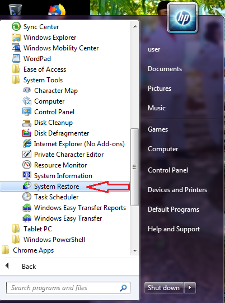The width and height of the screenshot is (225, 303).
Task: Click the Resource Monitor gauge icon
Action: pyautogui.click(x=27, y=165)
